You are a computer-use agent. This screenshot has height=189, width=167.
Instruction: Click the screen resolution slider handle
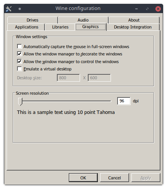coord(20,102)
